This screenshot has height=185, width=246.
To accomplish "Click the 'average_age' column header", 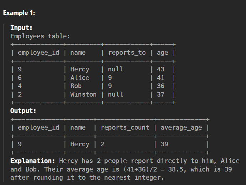I will (181, 128).
